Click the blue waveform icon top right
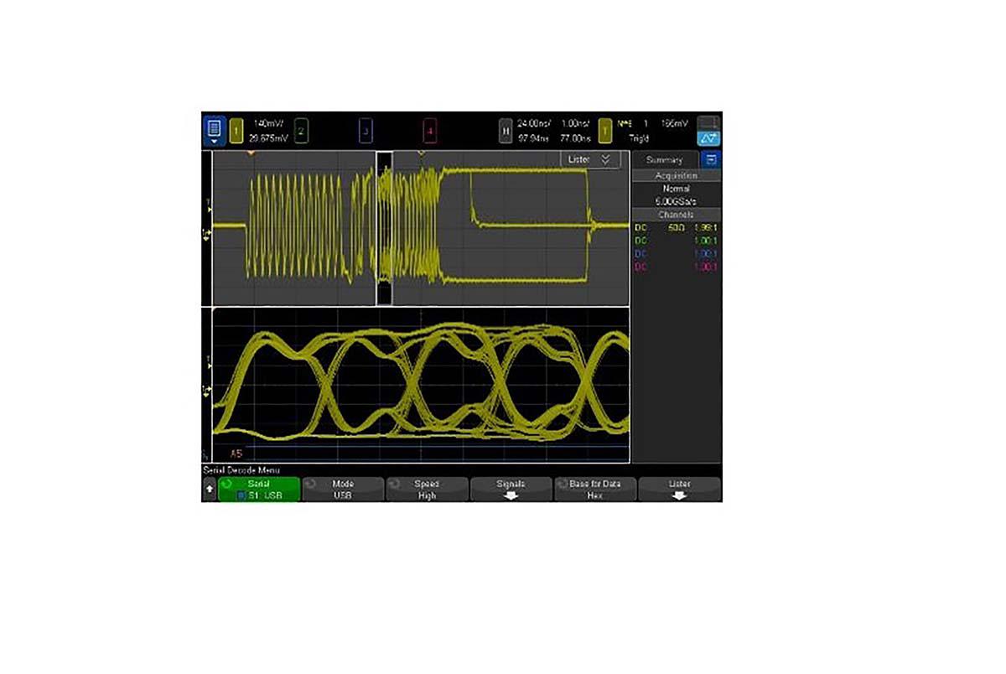 (x=708, y=138)
